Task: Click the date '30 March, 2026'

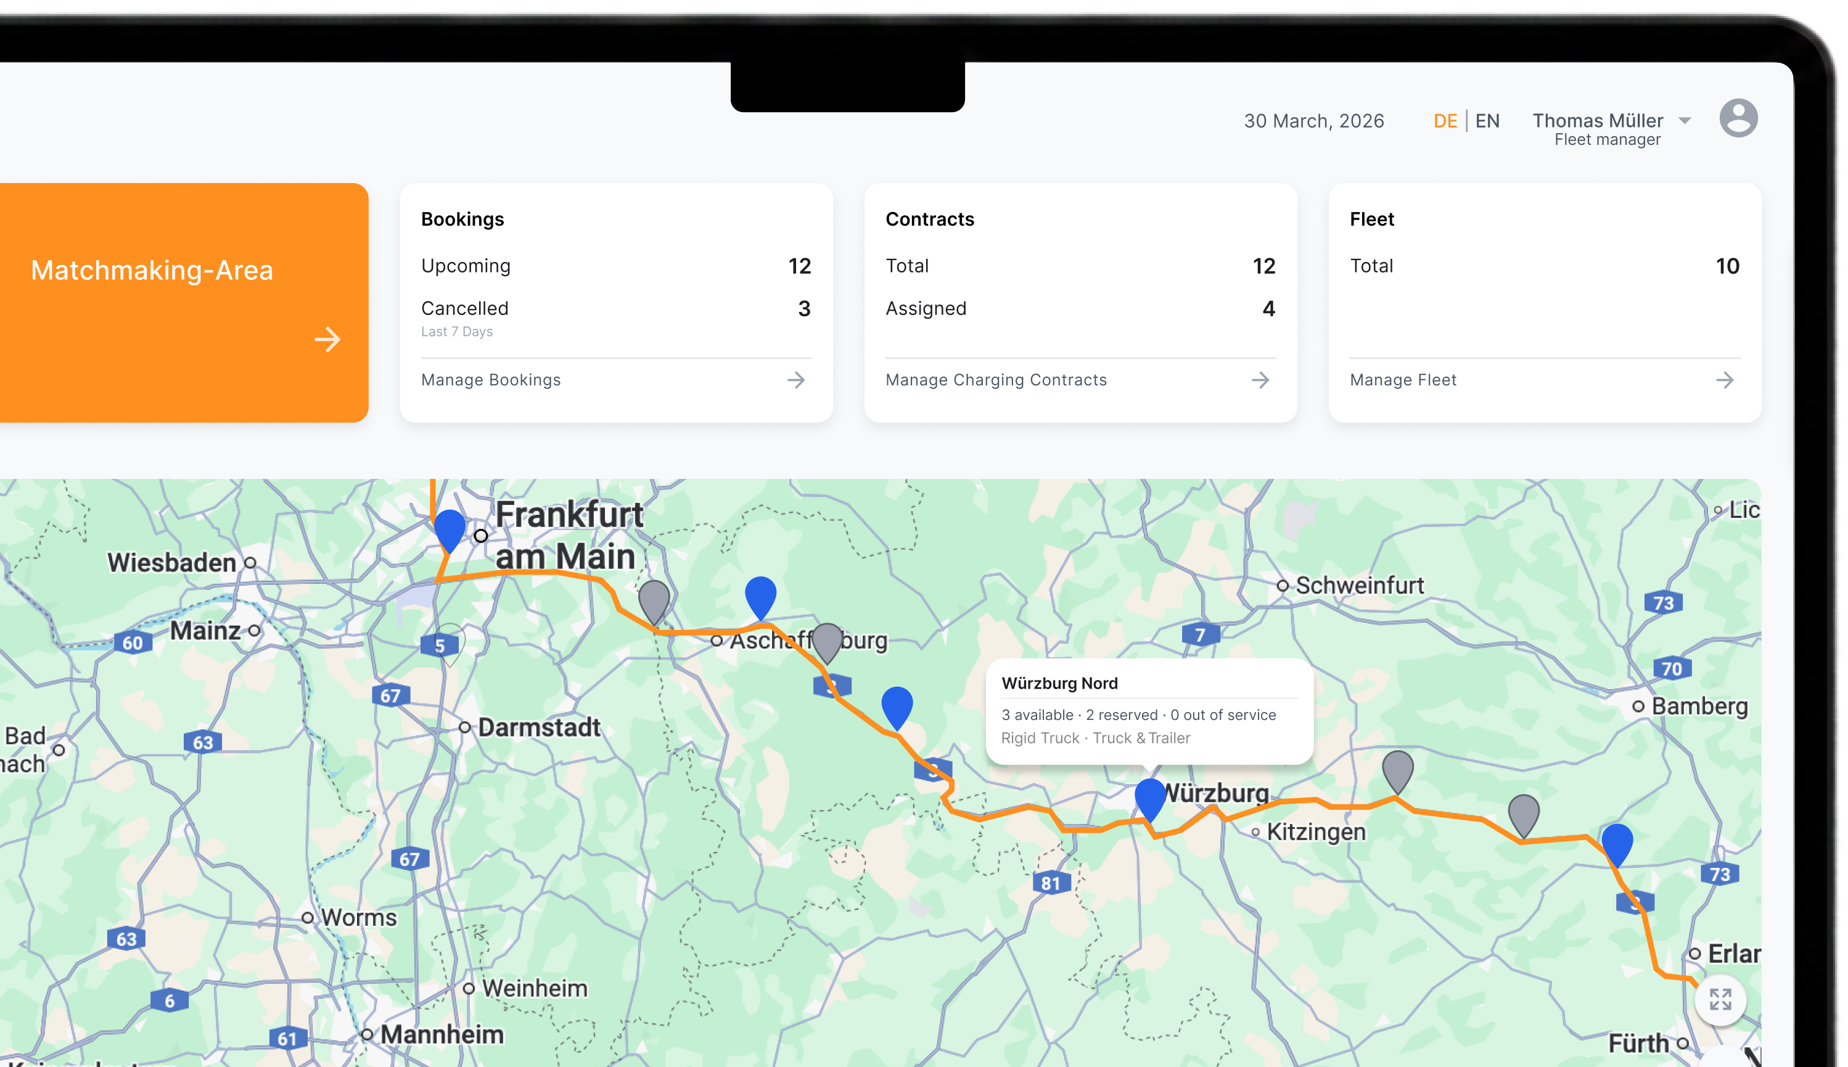Action: tap(1313, 121)
